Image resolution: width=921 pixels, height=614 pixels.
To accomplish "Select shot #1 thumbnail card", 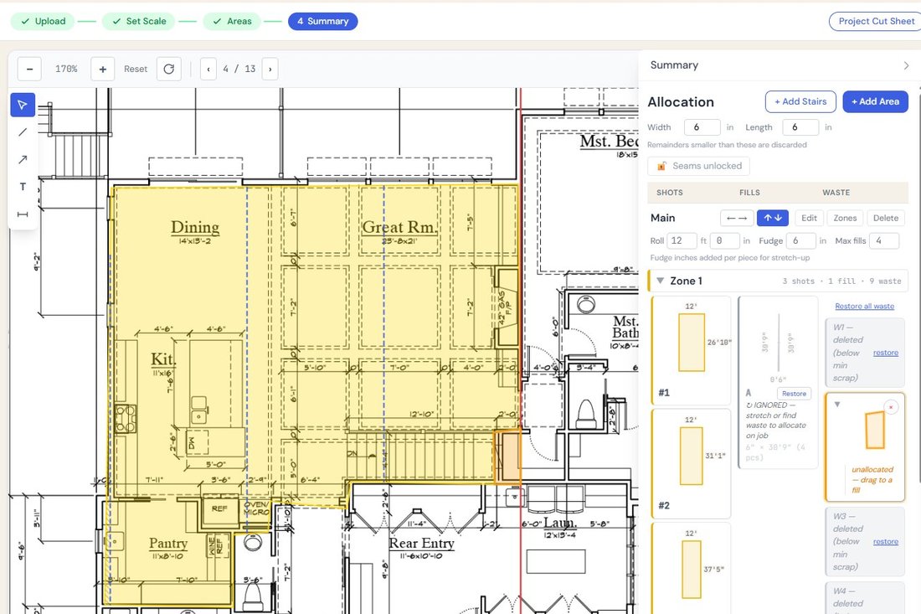I will 691,350.
